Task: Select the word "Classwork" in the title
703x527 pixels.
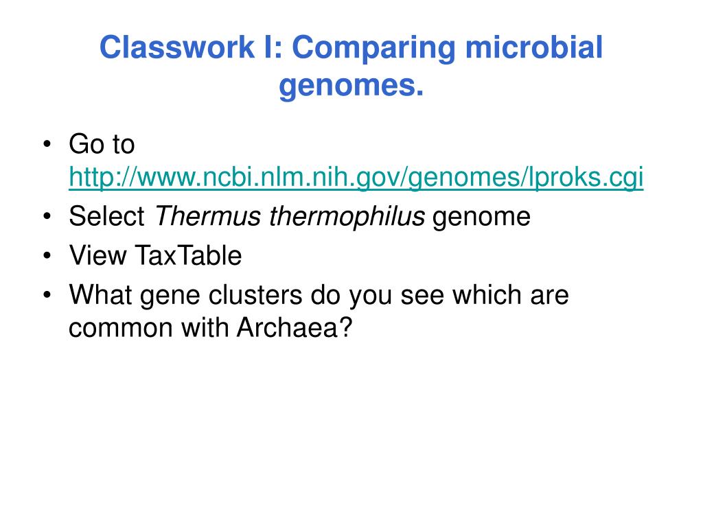Action: tap(177, 47)
